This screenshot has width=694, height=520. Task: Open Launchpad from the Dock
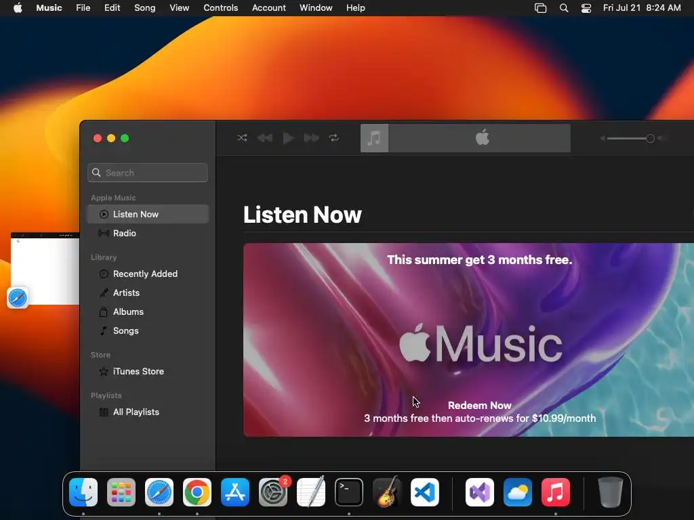coord(121,492)
